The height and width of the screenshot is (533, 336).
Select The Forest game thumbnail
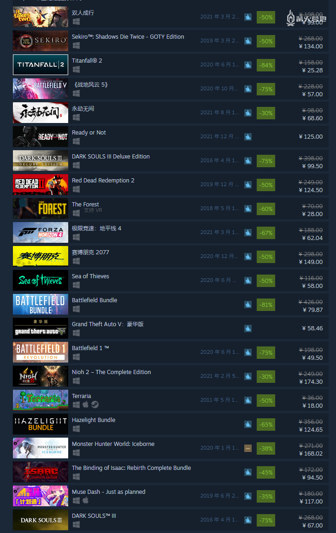tap(41, 209)
